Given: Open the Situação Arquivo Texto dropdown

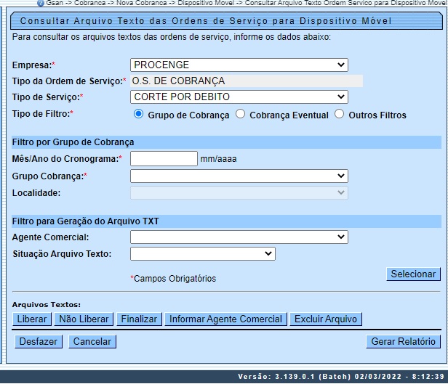Looking at the screenshot, I should pos(202,253).
